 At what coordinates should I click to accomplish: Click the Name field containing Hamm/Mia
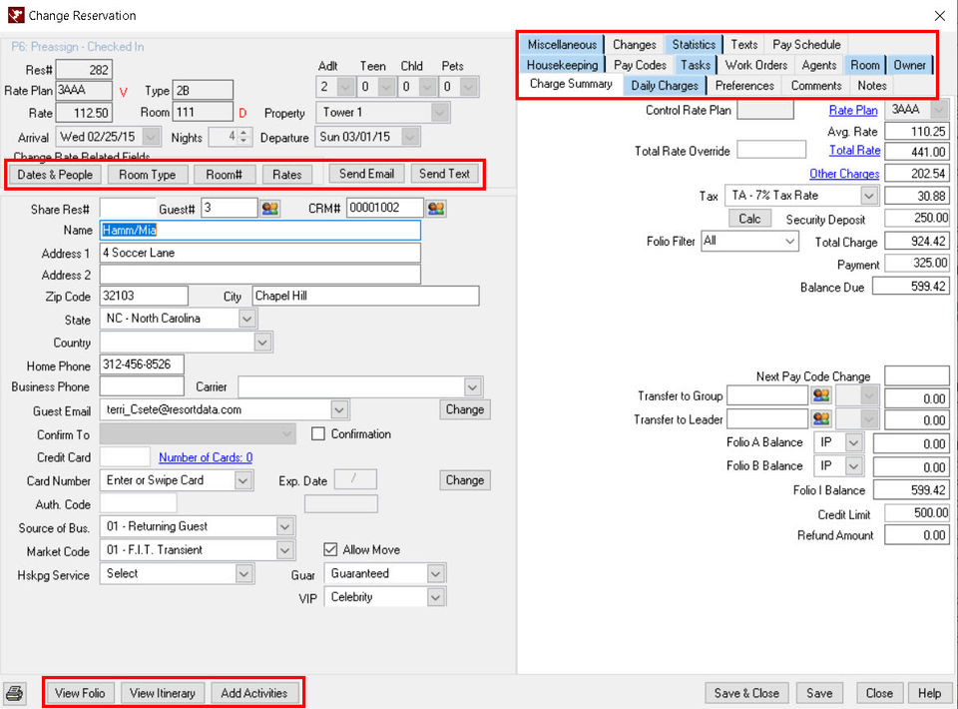pos(259,231)
